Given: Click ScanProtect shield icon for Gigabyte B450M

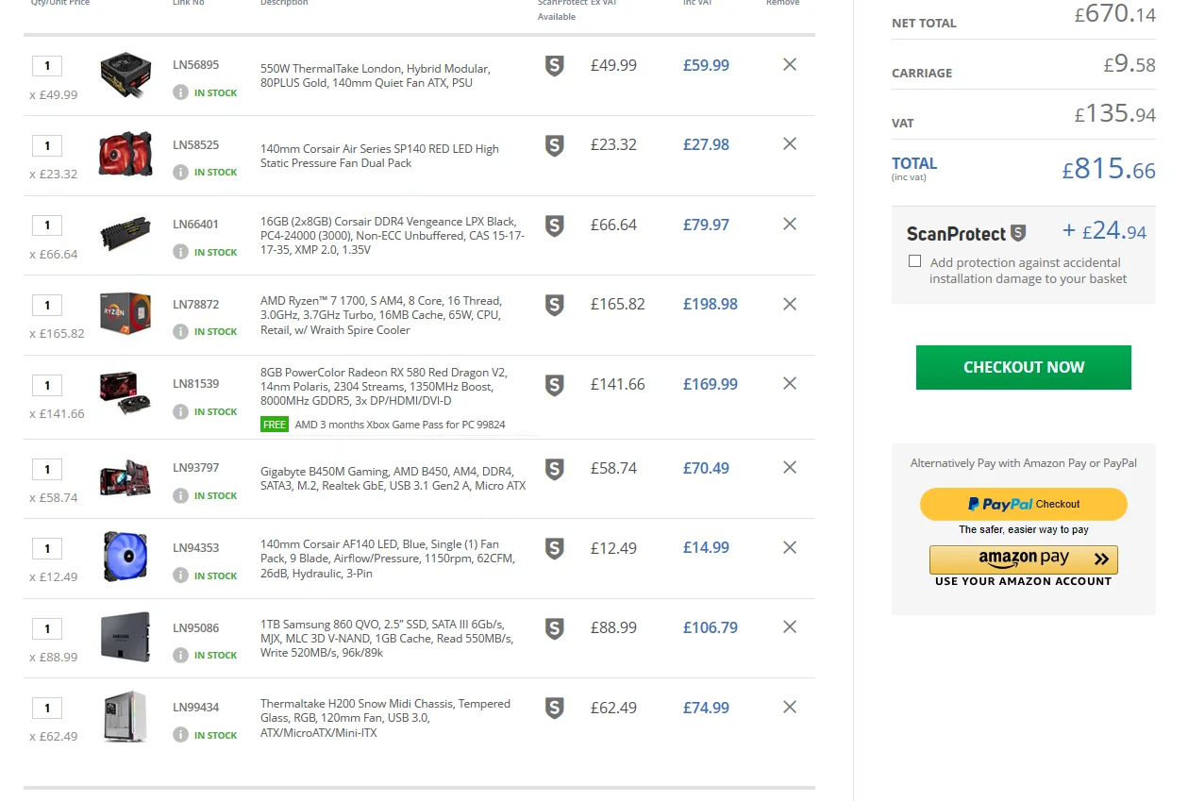Looking at the screenshot, I should (x=555, y=469).
